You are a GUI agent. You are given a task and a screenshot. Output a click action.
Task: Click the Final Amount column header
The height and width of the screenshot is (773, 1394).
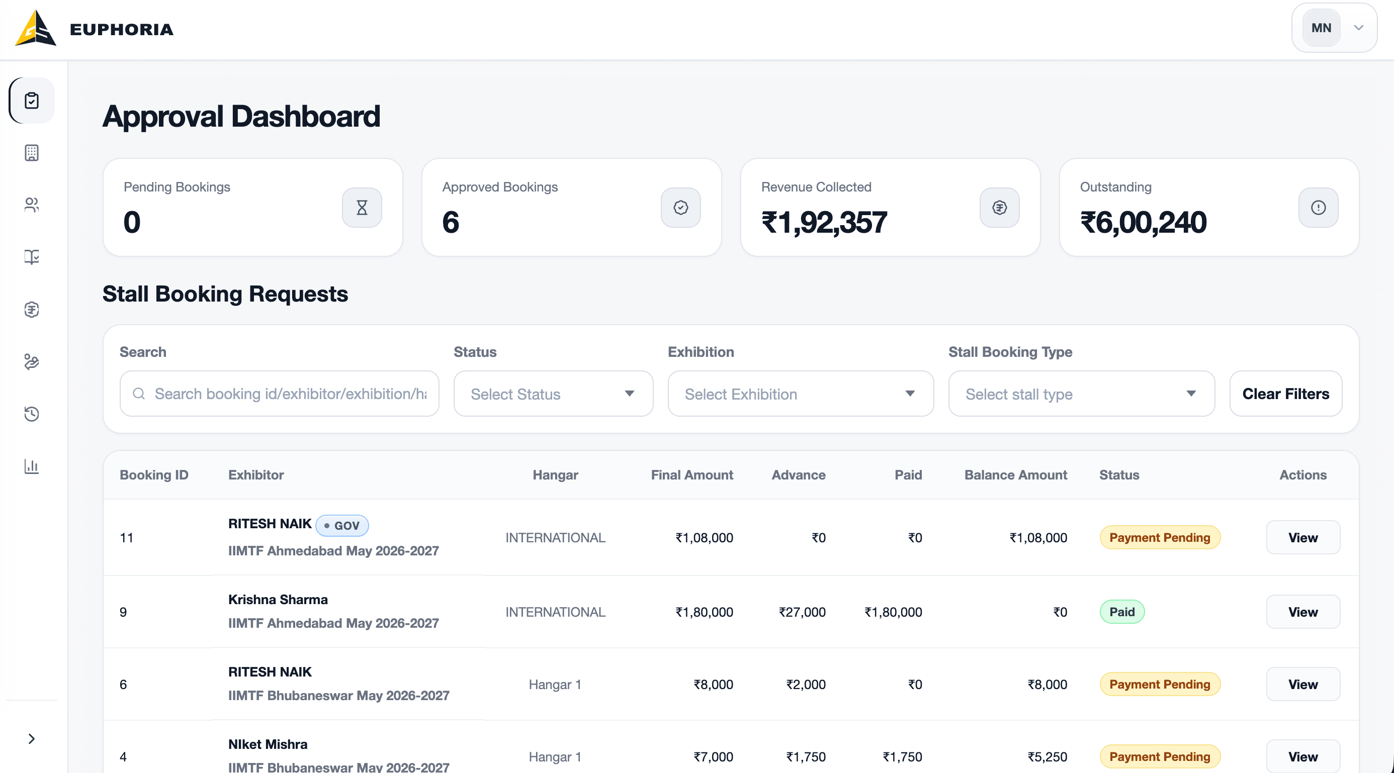click(x=691, y=475)
